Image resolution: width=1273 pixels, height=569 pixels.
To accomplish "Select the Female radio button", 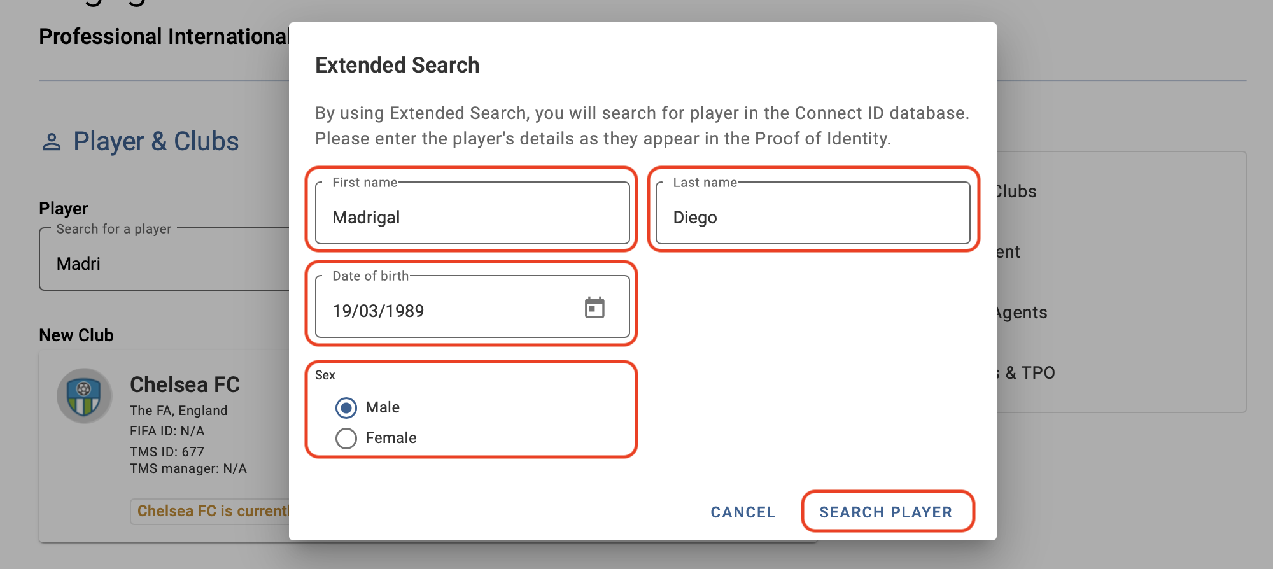I will tap(346, 439).
